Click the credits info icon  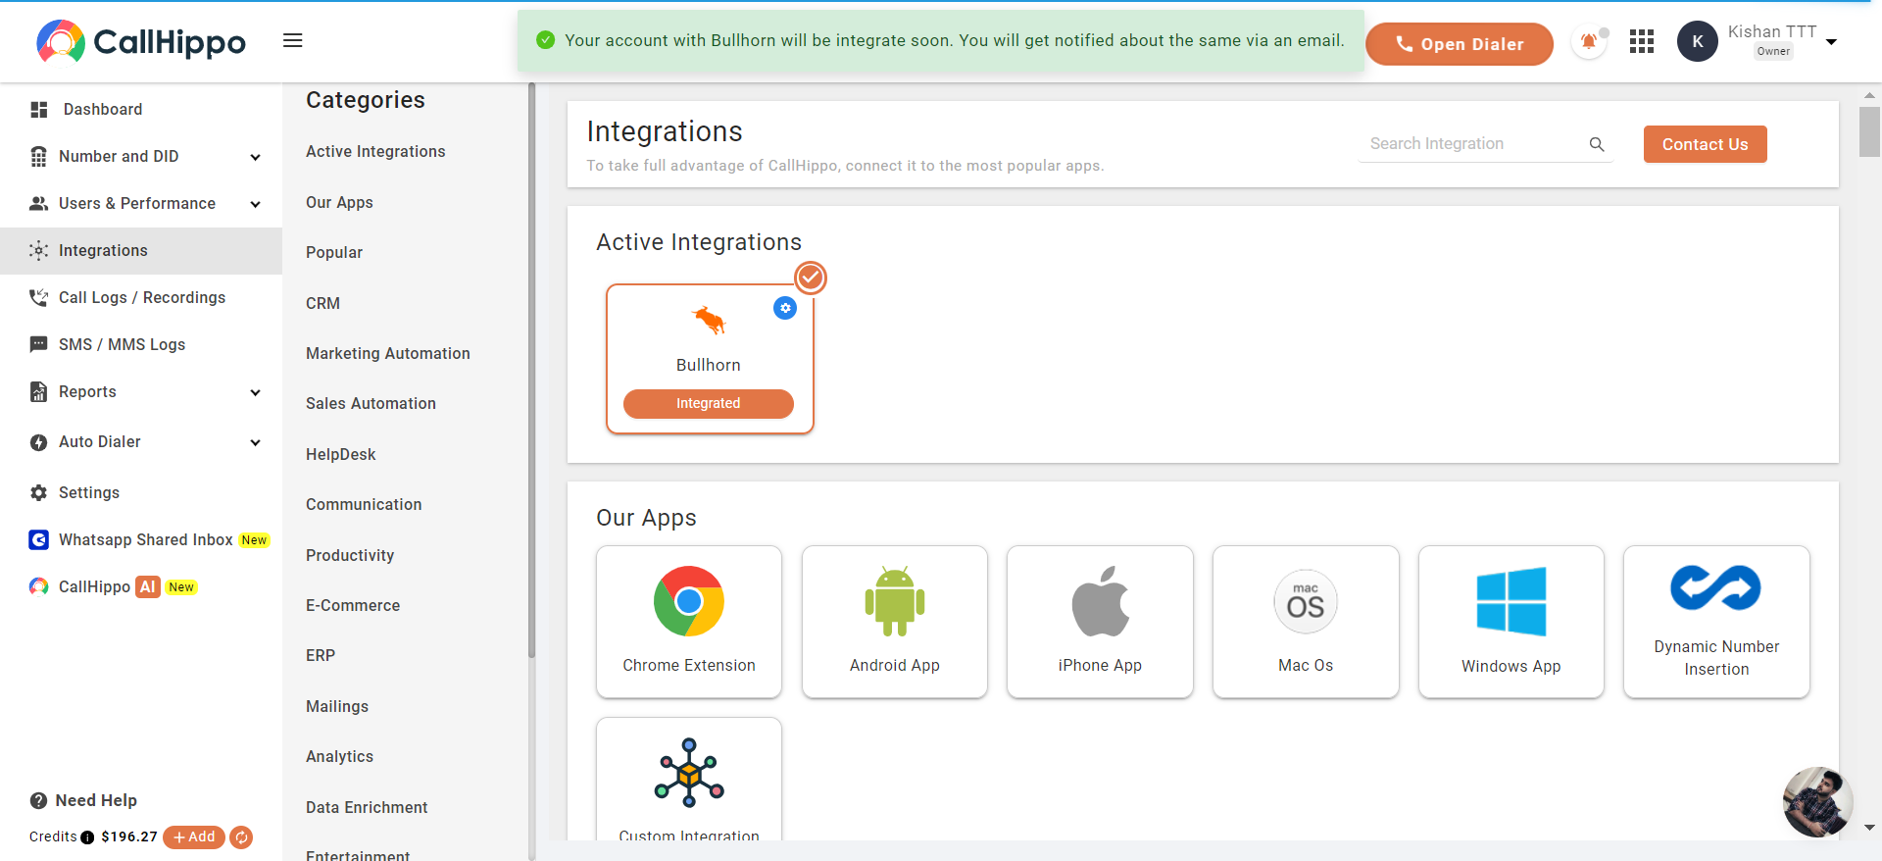87,837
